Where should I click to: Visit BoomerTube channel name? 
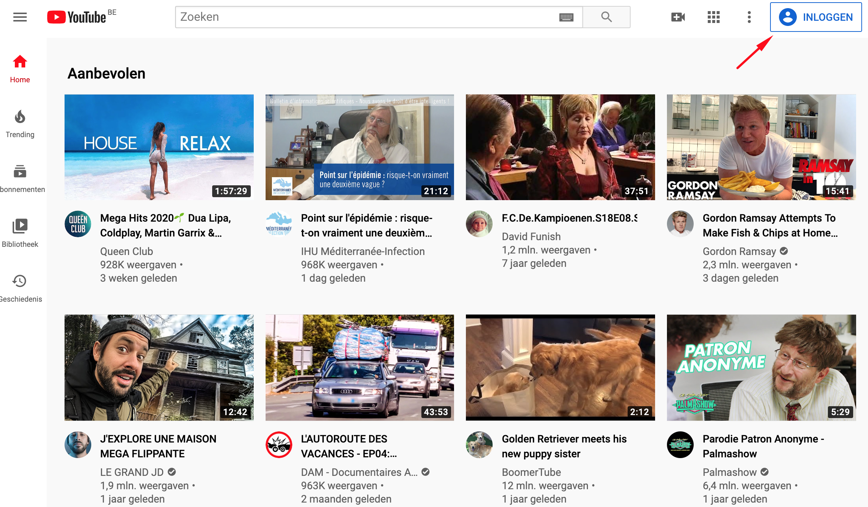coord(531,472)
